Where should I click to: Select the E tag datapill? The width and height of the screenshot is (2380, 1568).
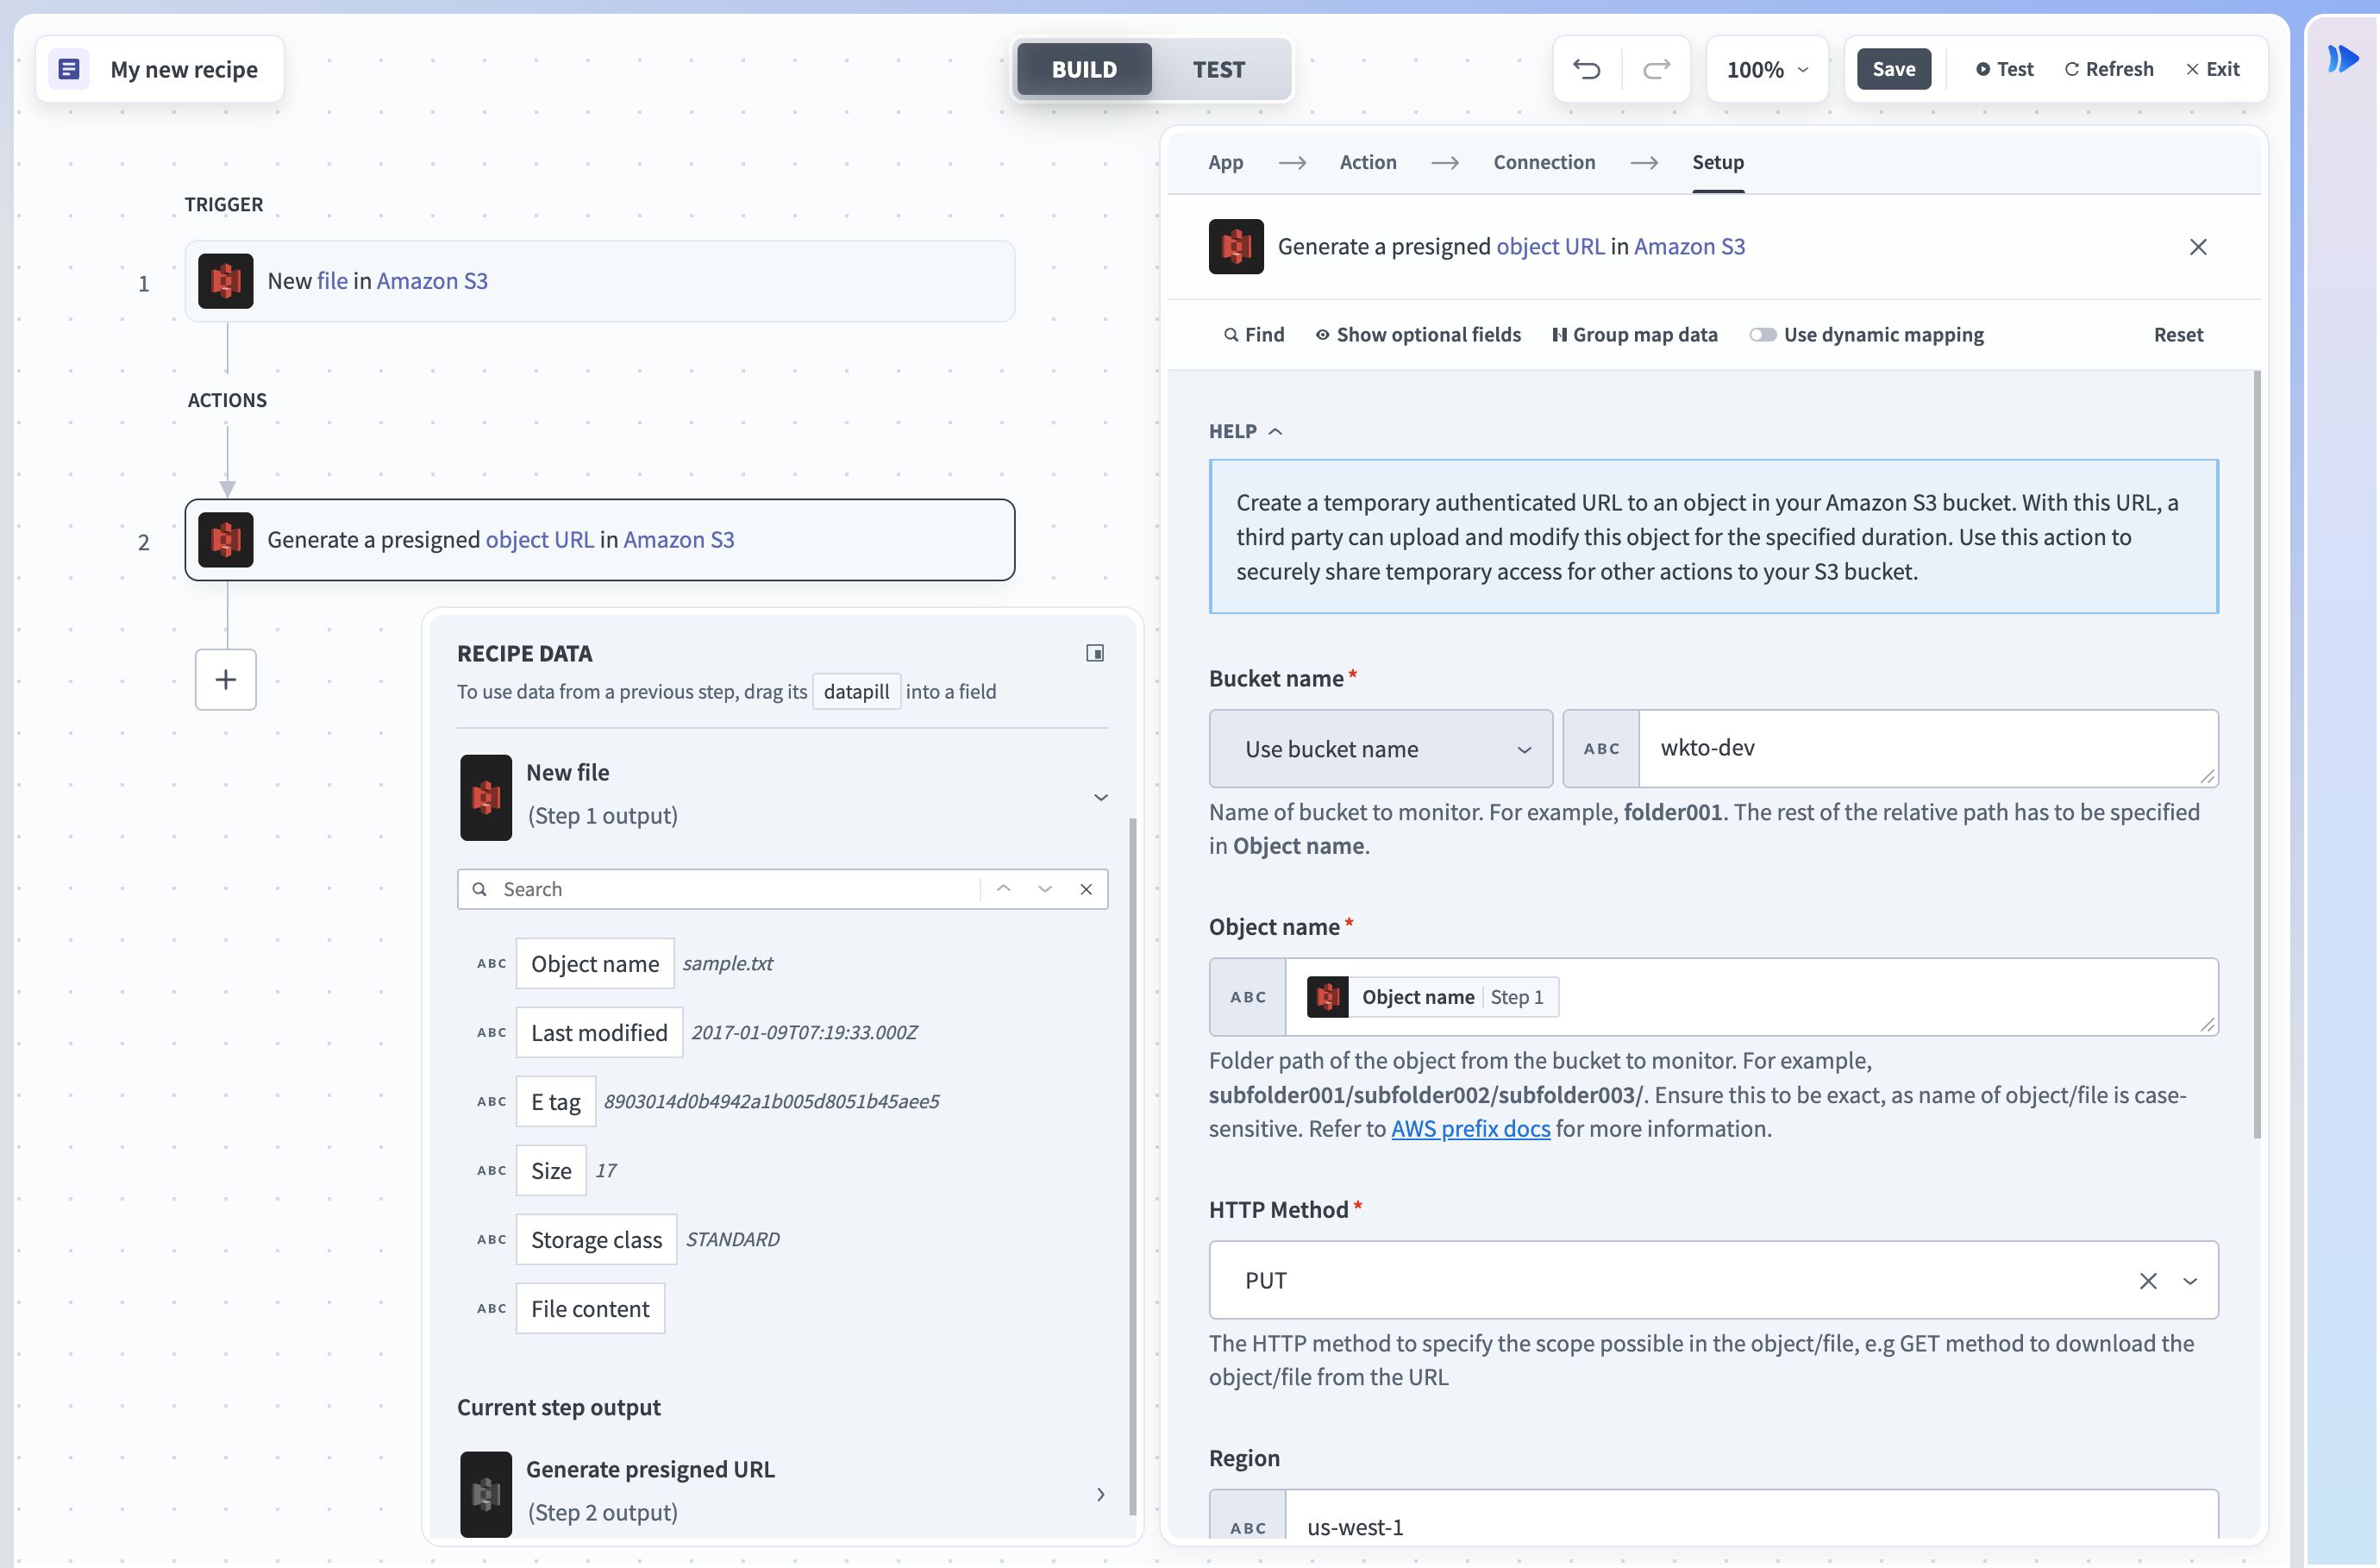pos(556,1102)
